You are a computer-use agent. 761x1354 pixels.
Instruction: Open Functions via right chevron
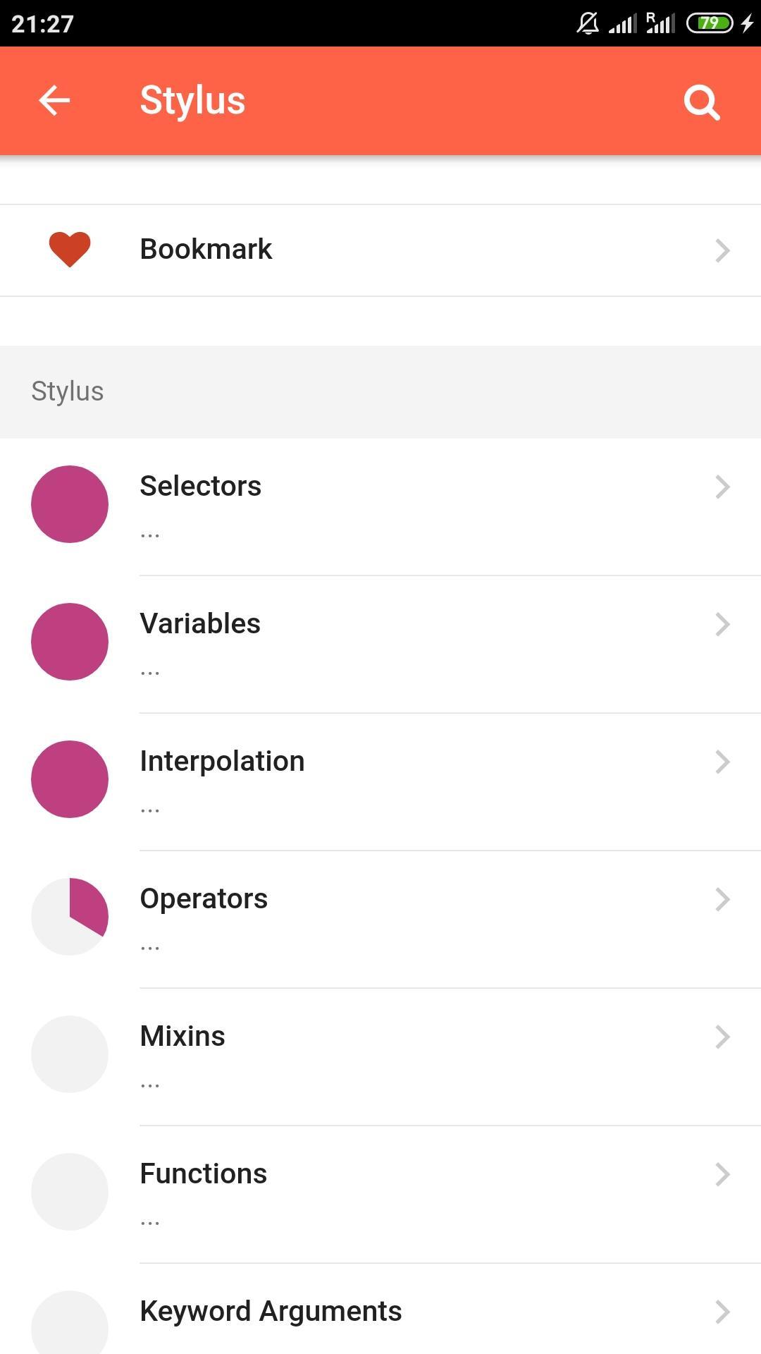pyautogui.click(x=722, y=1174)
